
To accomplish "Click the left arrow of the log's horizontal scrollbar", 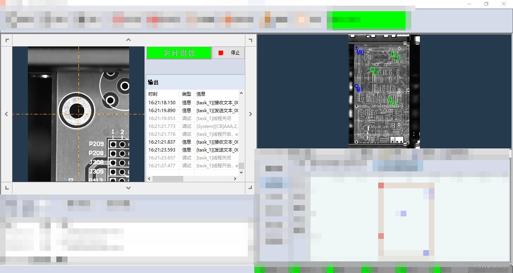I will pos(149,178).
